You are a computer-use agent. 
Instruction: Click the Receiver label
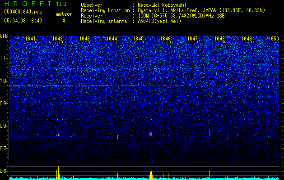[92, 16]
